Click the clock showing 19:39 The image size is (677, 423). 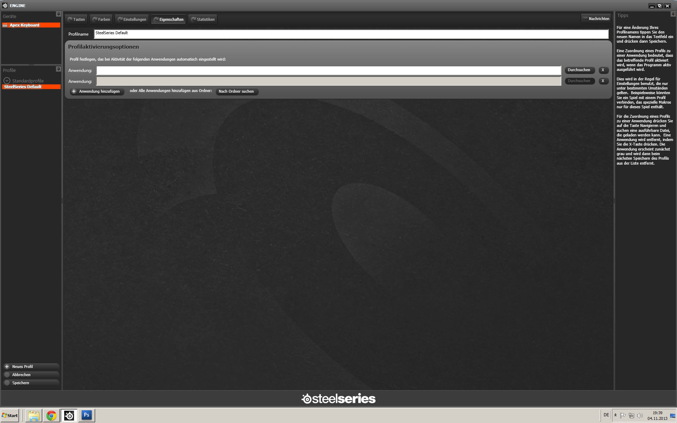pos(657,416)
